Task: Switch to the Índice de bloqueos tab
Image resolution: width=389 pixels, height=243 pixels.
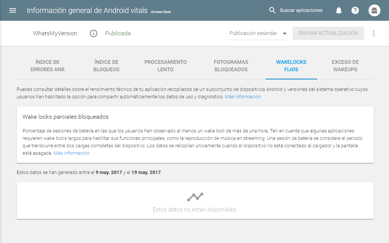Action: [106, 66]
